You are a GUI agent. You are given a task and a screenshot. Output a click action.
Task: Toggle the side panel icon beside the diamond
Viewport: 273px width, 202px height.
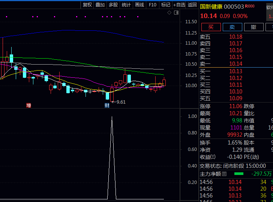176,13
